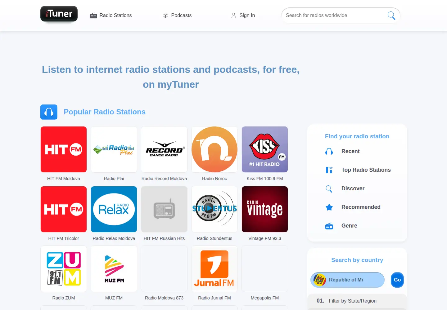Image resolution: width=447 pixels, height=310 pixels.
Task: Click the Moldova flag icon
Action: point(320,280)
